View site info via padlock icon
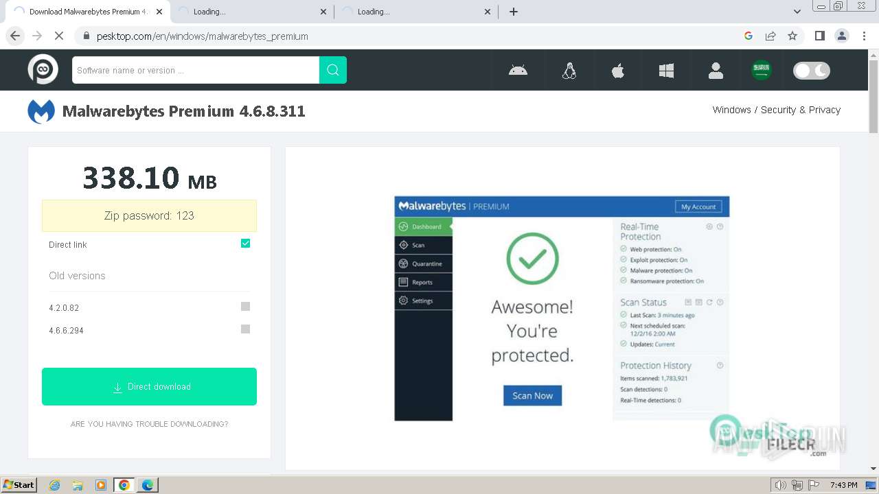 86,36
